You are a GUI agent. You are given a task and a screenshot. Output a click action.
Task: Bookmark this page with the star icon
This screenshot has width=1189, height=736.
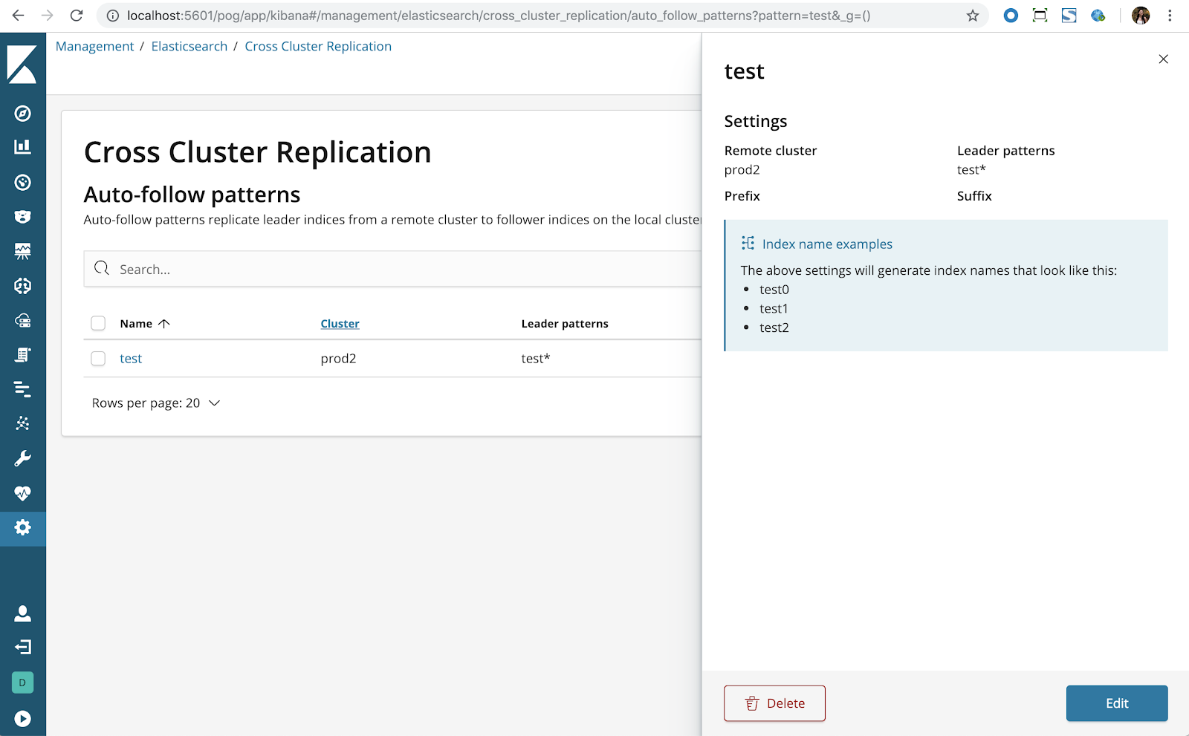[973, 16]
